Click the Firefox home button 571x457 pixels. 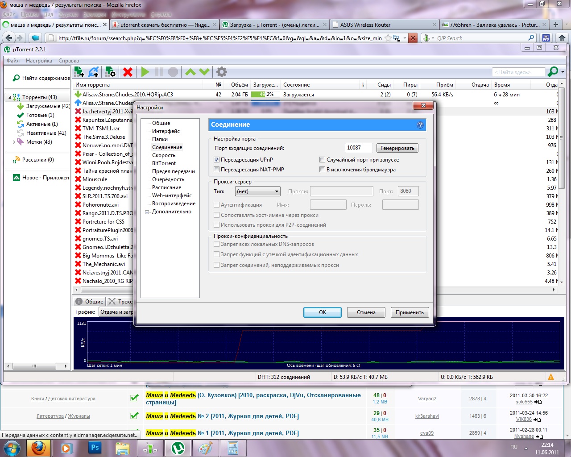coord(562,38)
